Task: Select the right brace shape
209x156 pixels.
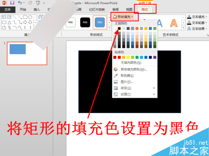Action: 30,27
